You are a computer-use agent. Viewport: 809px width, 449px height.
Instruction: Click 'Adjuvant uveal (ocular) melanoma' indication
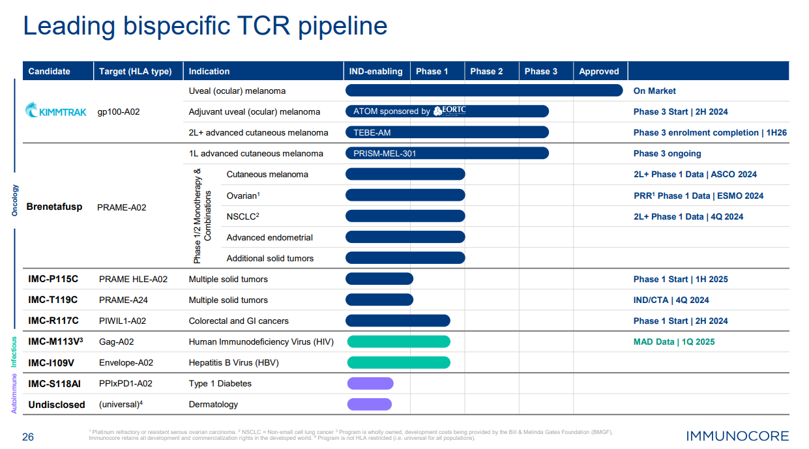[x=254, y=111]
